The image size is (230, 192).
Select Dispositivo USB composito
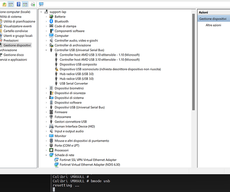pyautogui.click(x=78, y=65)
